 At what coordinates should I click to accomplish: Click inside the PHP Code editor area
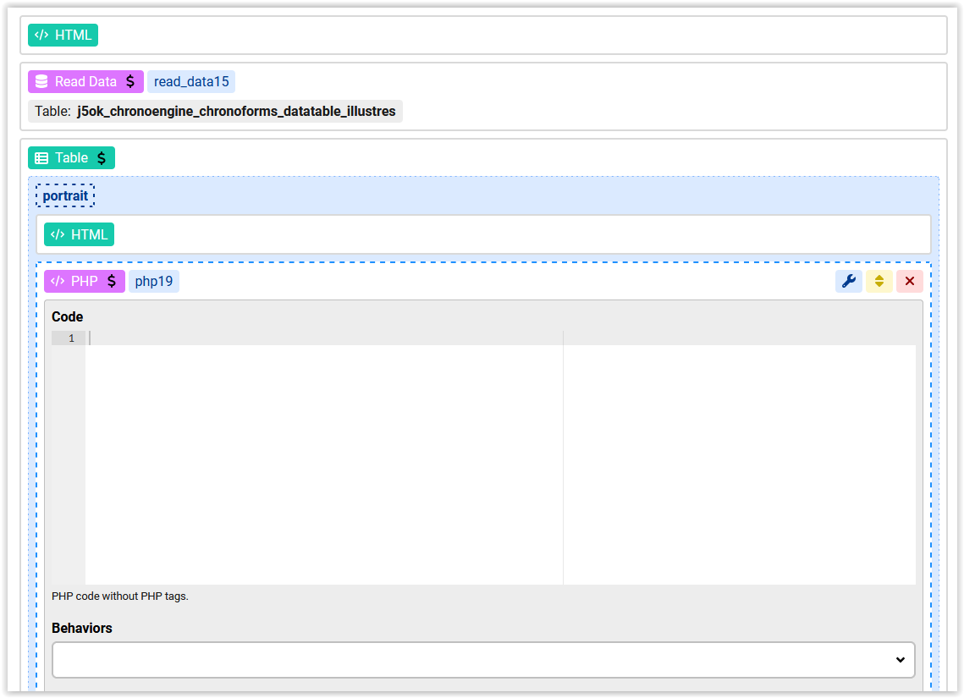coord(322,457)
